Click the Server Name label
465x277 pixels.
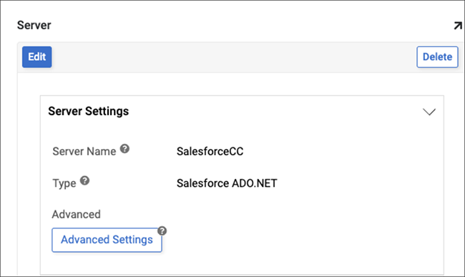coord(84,152)
